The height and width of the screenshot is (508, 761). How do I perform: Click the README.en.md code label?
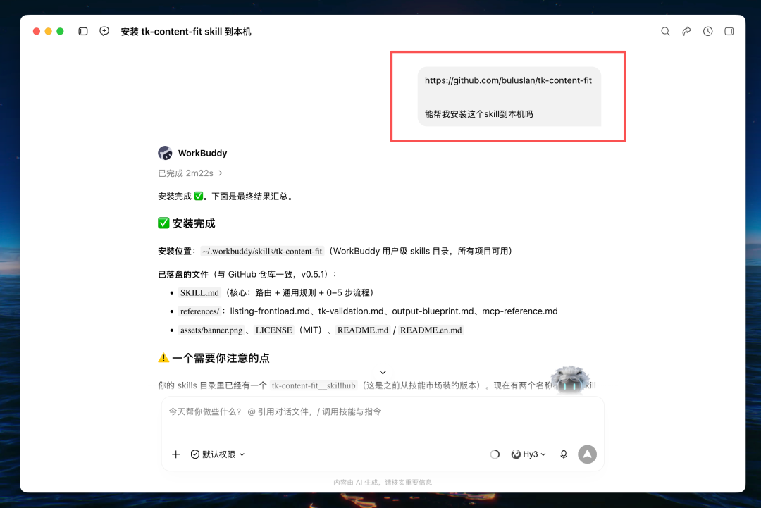[431, 330]
